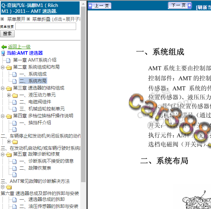
Task: Open 一、速选器总成的拆卸 page
Action: (42, 199)
